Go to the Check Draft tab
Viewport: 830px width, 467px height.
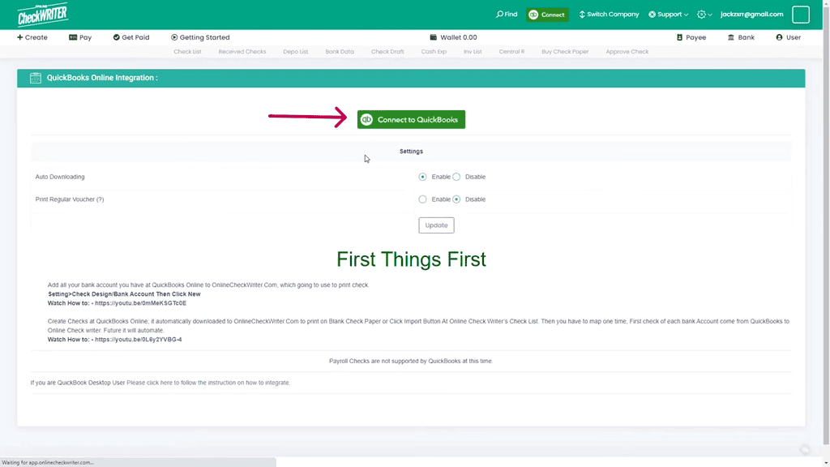tap(387, 51)
